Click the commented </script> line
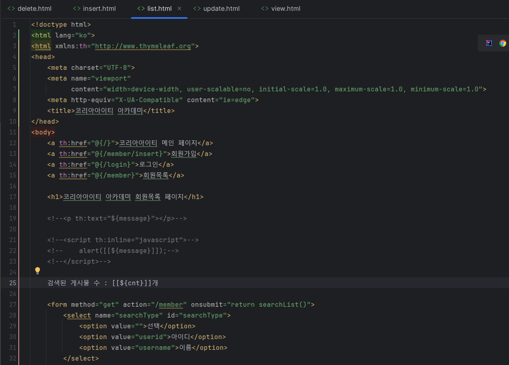 (79, 261)
